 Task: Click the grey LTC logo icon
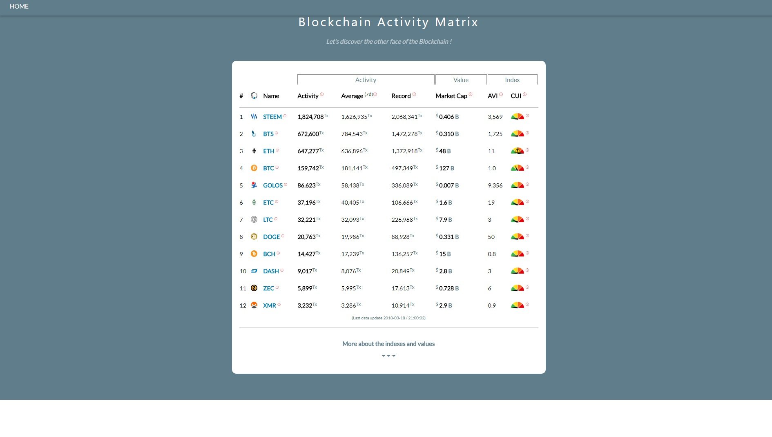[x=254, y=219]
